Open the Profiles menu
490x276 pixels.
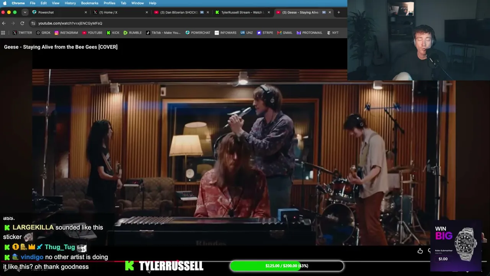tap(110, 3)
